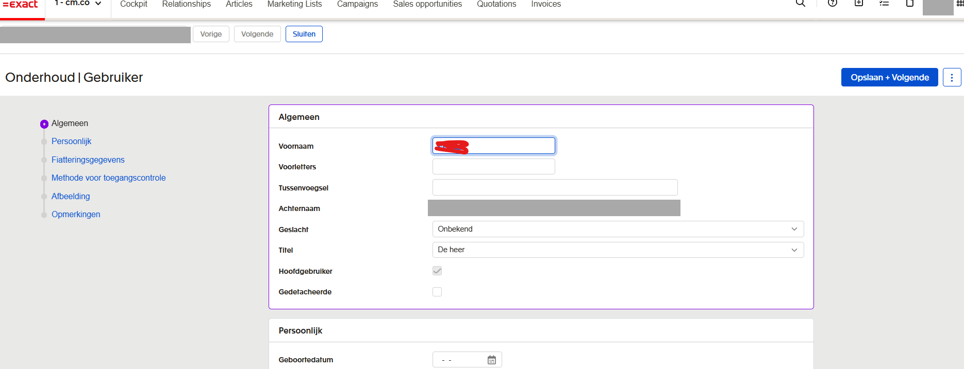Open the Sales opportunities menu
Viewport: 964px width, 369px height.
tap(427, 4)
